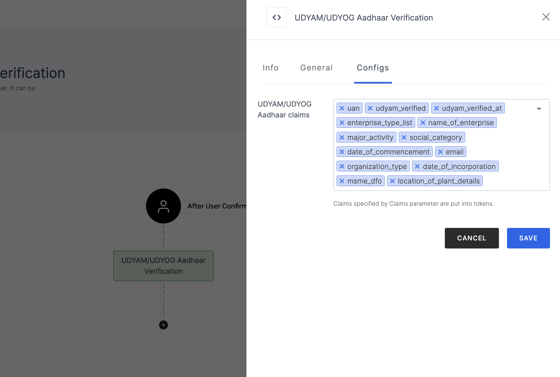Expand the Aadhaar claims dropdown arrow

coord(539,109)
